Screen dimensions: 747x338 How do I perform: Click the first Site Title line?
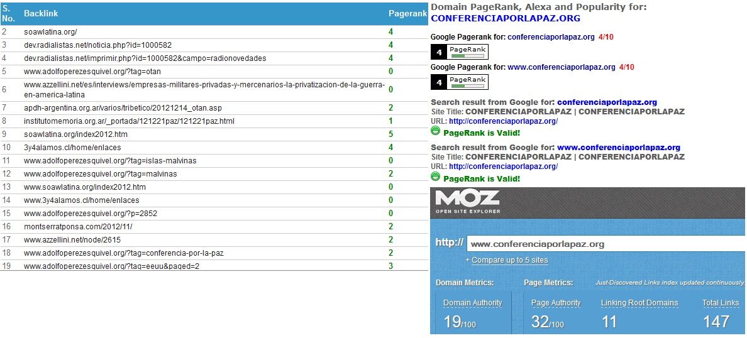tap(558, 112)
